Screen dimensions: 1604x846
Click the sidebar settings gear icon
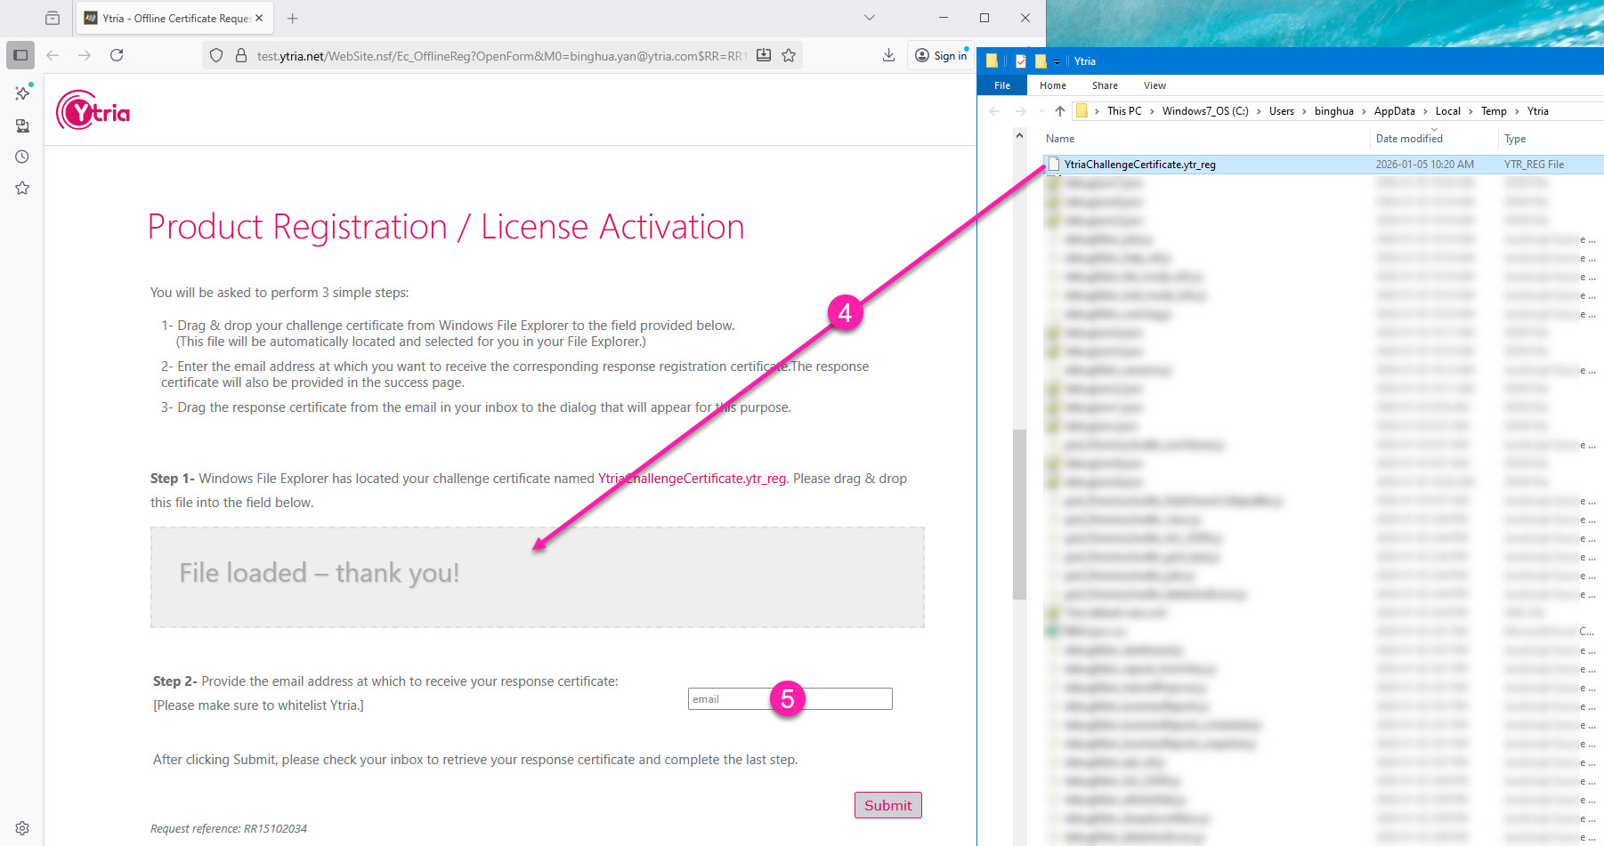coord(22,827)
